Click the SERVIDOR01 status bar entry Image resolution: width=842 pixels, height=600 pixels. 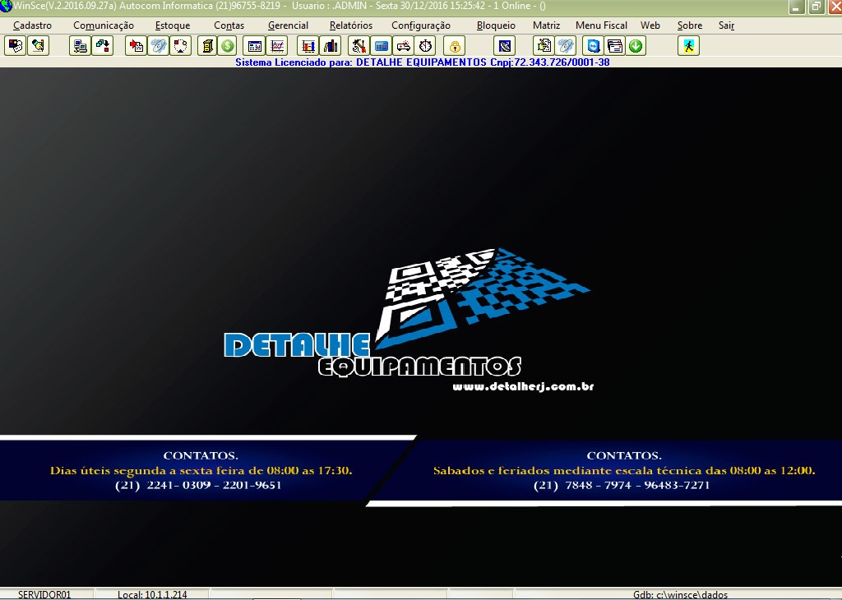point(44,594)
